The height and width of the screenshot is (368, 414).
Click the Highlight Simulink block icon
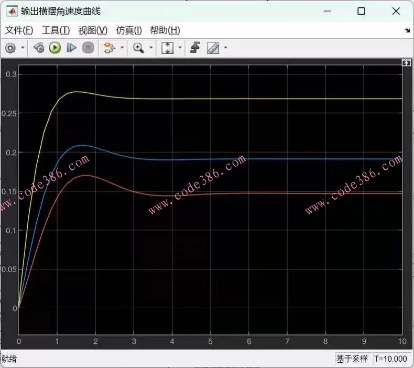[x=109, y=48]
